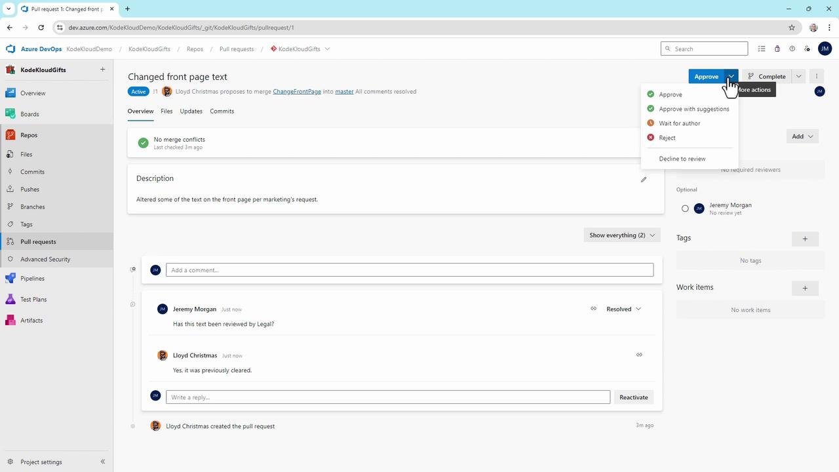Switch to the Updates tab
The height and width of the screenshot is (472, 839).
[x=191, y=111]
